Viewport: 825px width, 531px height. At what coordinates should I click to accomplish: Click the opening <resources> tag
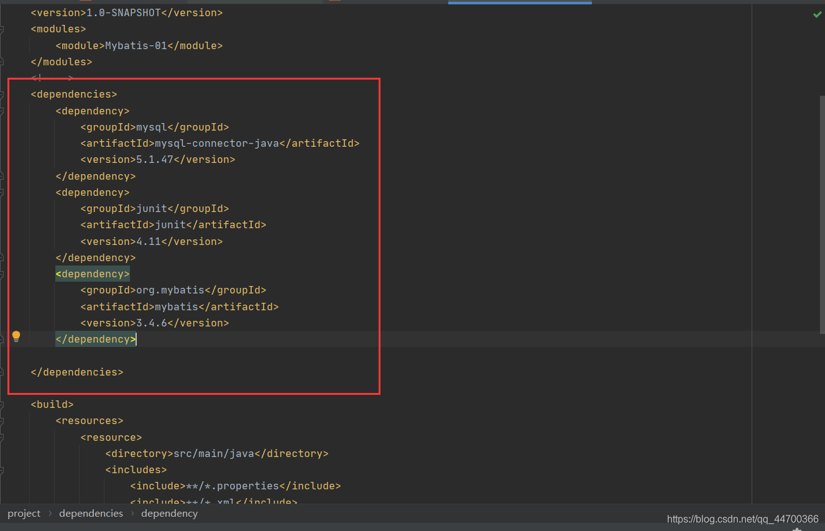coord(90,421)
